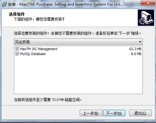Select the MaxTM JXC Management list row
The image size is (156, 123).
(x=78, y=49)
